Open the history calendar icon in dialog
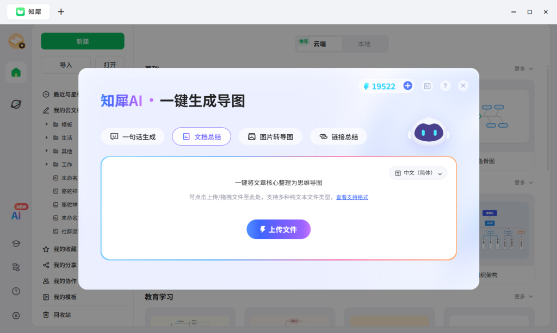Screen dimensions: 557x333 tap(428, 86)
